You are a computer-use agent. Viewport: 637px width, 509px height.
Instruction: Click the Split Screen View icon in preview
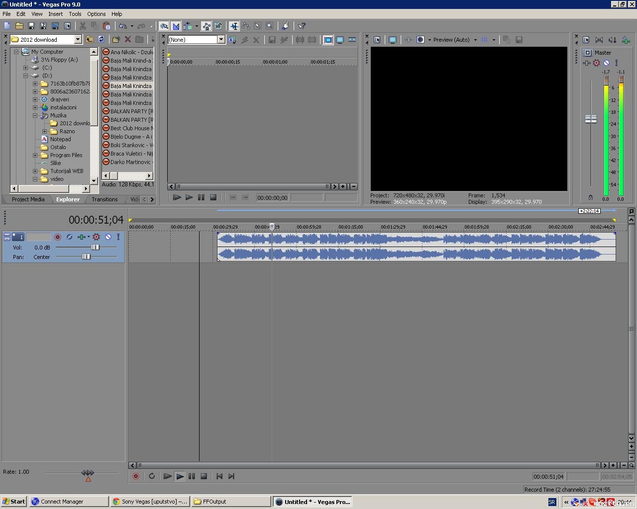(421, 40)
